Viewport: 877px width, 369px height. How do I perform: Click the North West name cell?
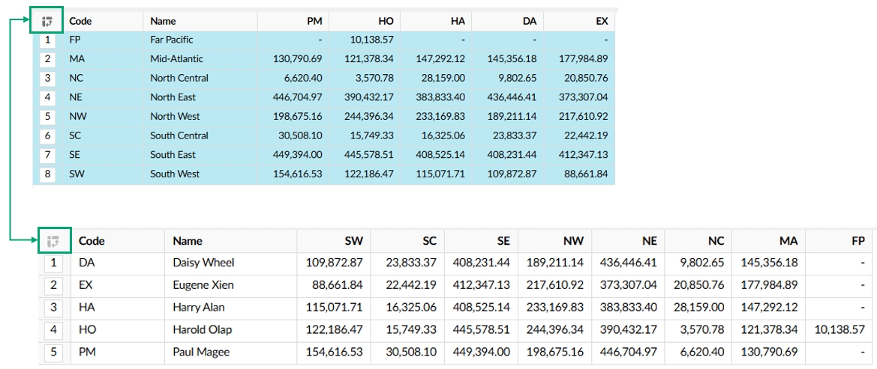(174, 116)
